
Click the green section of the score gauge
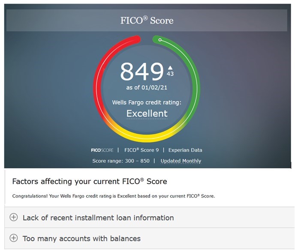tap(196, 81)
